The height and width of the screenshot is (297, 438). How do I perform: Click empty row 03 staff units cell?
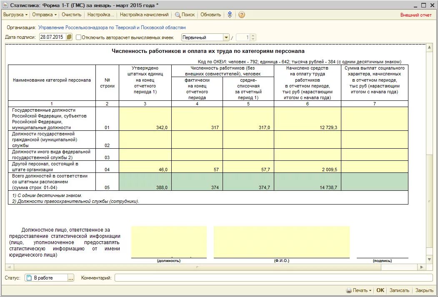pos(145,155)
